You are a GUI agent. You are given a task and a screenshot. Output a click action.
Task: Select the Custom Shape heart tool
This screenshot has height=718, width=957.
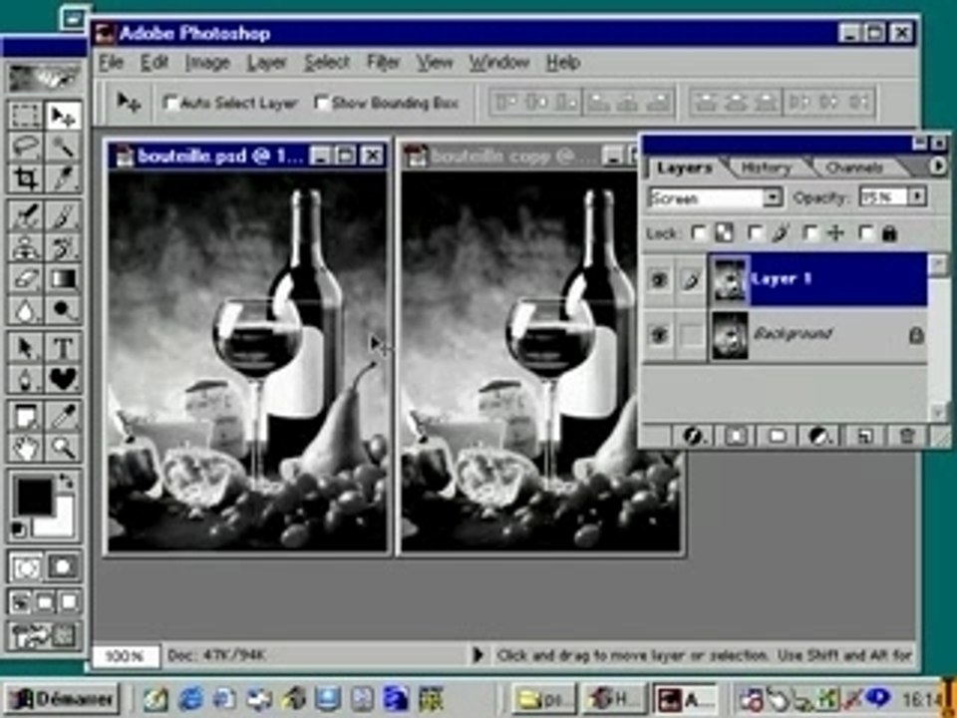coord(64,379)
